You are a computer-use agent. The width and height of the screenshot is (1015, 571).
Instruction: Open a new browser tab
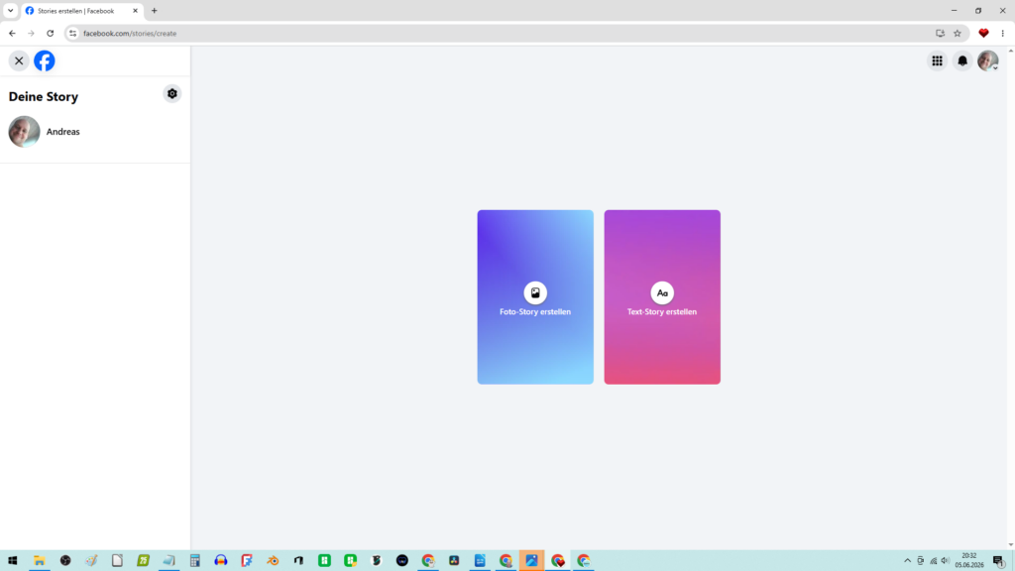(x=154, y=10)
